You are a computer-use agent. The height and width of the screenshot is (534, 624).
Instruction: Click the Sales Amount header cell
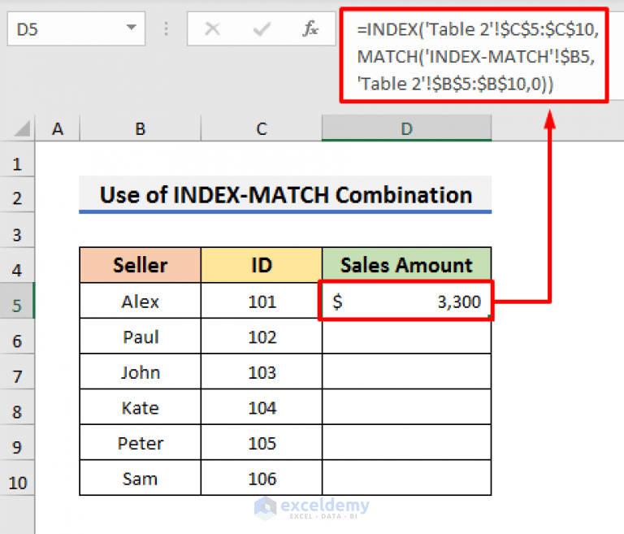406,265
